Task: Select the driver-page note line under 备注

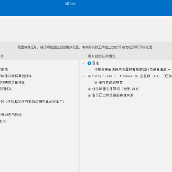Action: coord(133,70)
